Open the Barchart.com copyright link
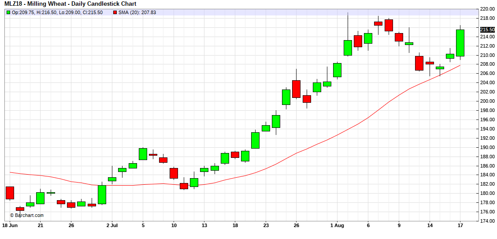The image size is (497, 239). (x=27, y=215)
